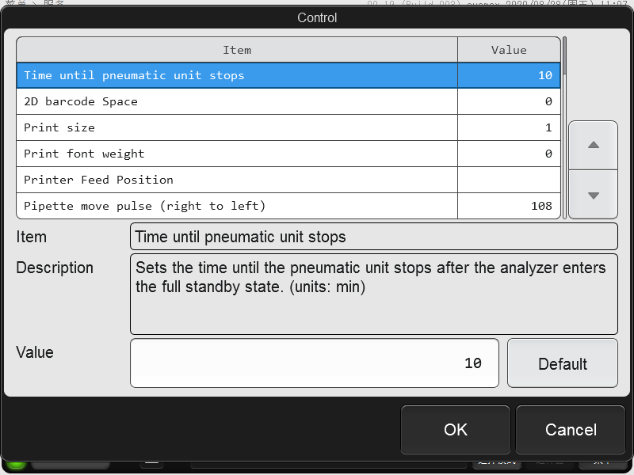Select Printer Feed Position in the list
Screen dimensions: 634x475
[x=237, y=180]
